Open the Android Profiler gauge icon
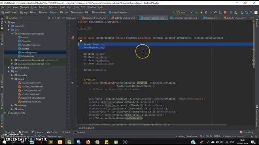This screenshot has height=145, width=259. pyautogui.click(x=216, y=12)
